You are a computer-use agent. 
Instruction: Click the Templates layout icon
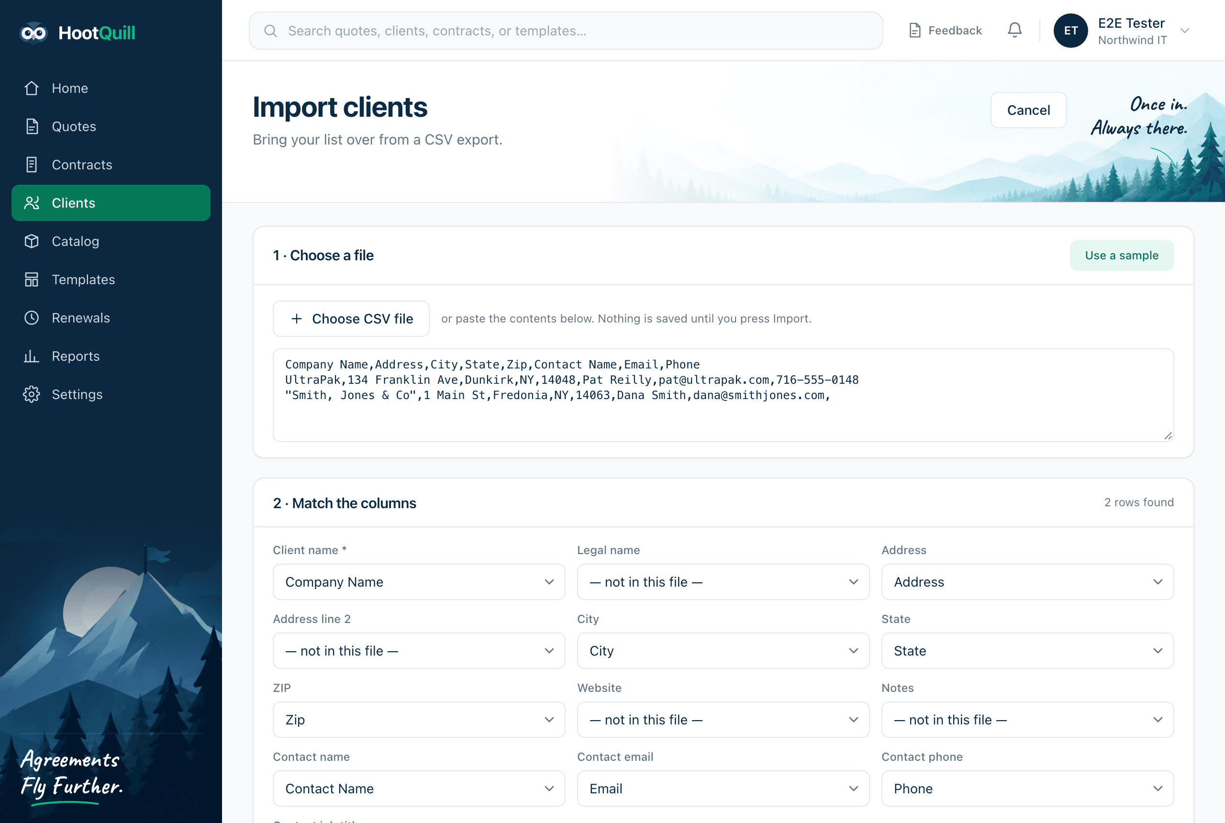[32, 280]
